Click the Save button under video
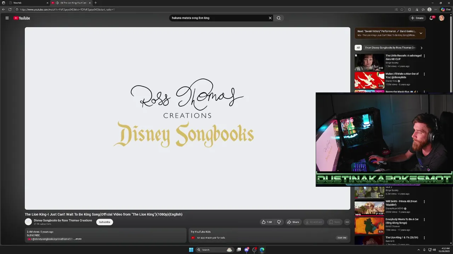The image size is (453, 254). pyautogui.click(x=334, y=222)
